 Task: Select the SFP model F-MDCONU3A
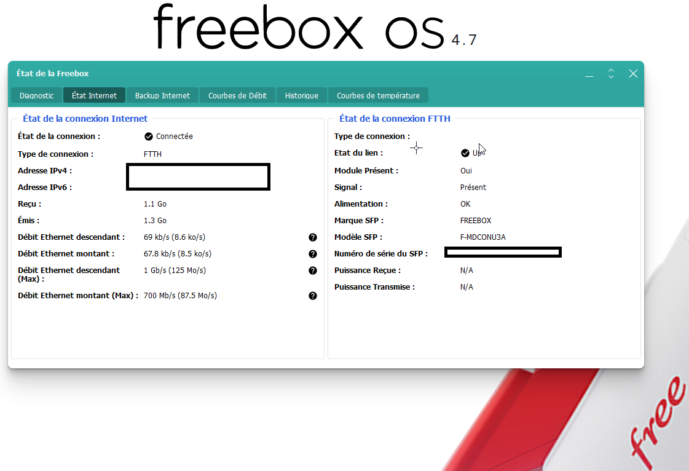[x=483, y=237]
